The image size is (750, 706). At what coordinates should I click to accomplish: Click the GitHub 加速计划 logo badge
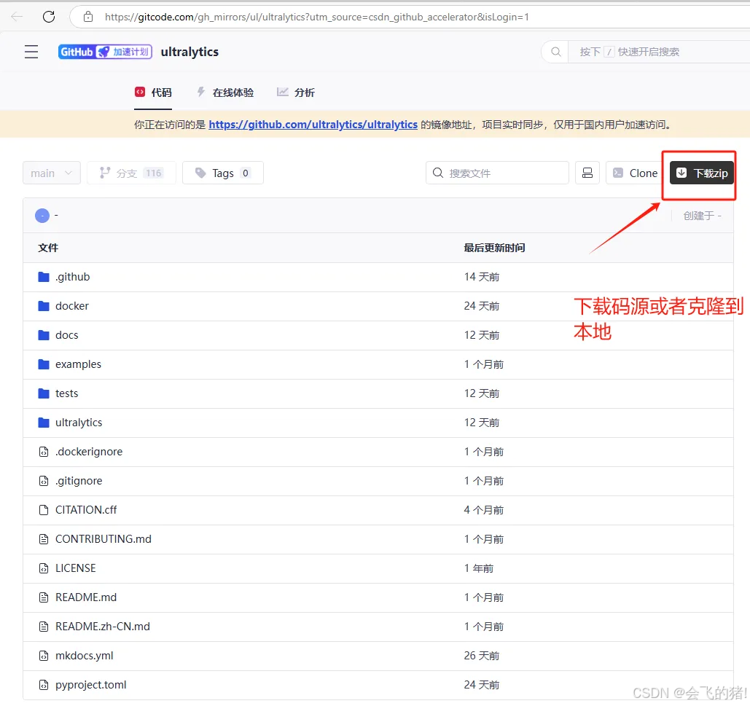pyautogui.click(x=105, y=52)
